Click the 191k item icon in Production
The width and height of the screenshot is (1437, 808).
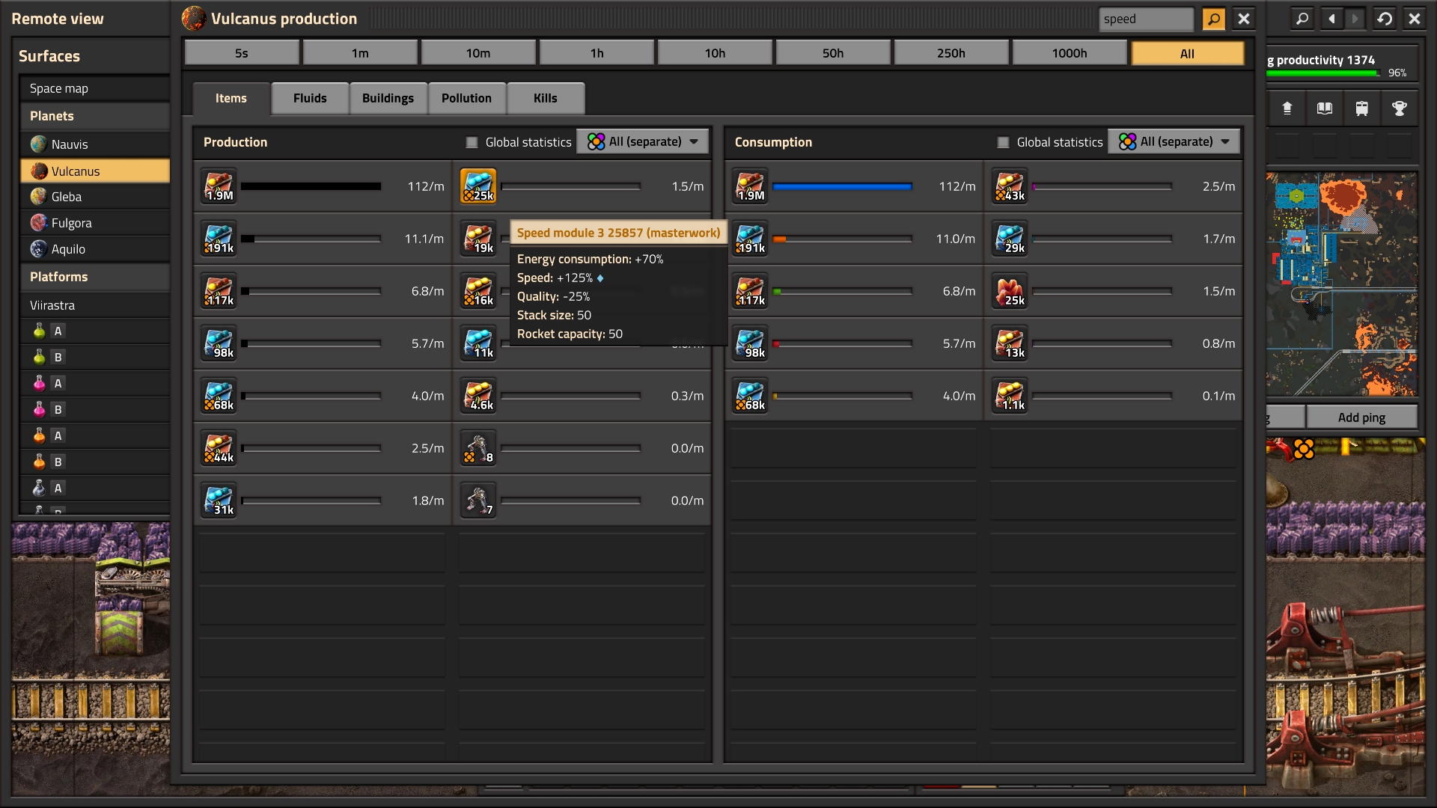[219, 239]
